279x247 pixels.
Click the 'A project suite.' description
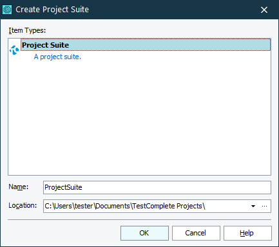point(57,57)
